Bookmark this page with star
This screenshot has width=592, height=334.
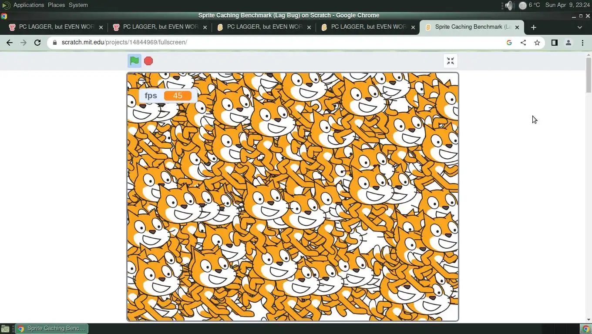537,43
